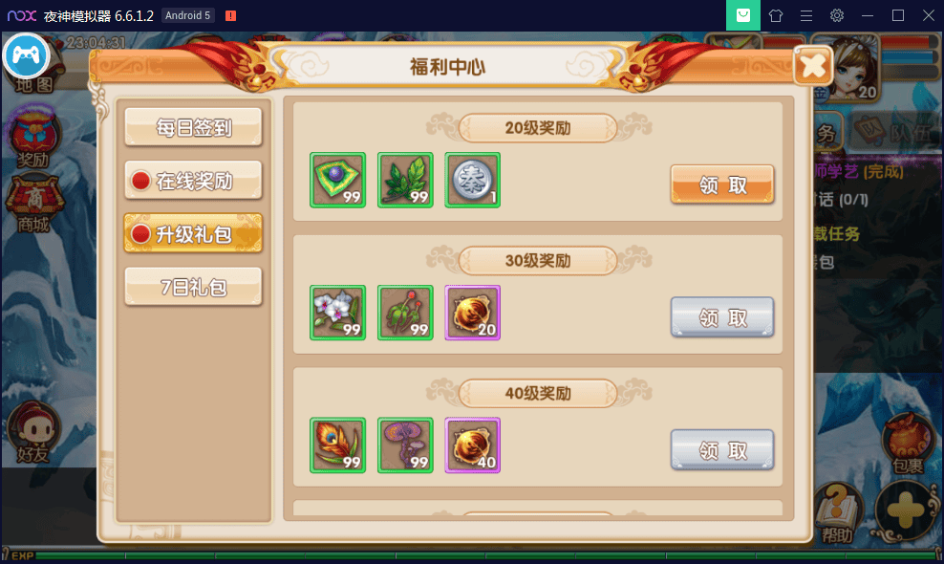Viewport: 944px width, 564px height.
Task: Open the Nox hamburger menu
Action: pos(806,15)
